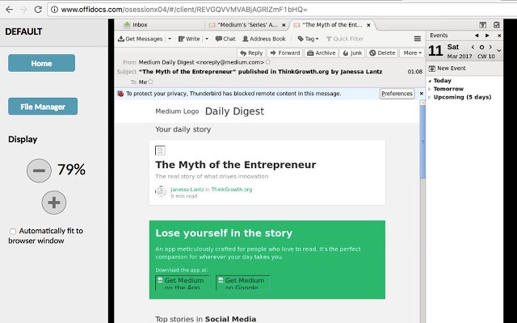
Task: Expand the mini calendar chevron
Action: pyautogui.click(x=499, y=50)
